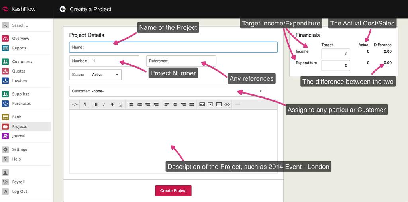Open the Status dropdown showing Active
408x202 pixels.
[x=95, y=75]
